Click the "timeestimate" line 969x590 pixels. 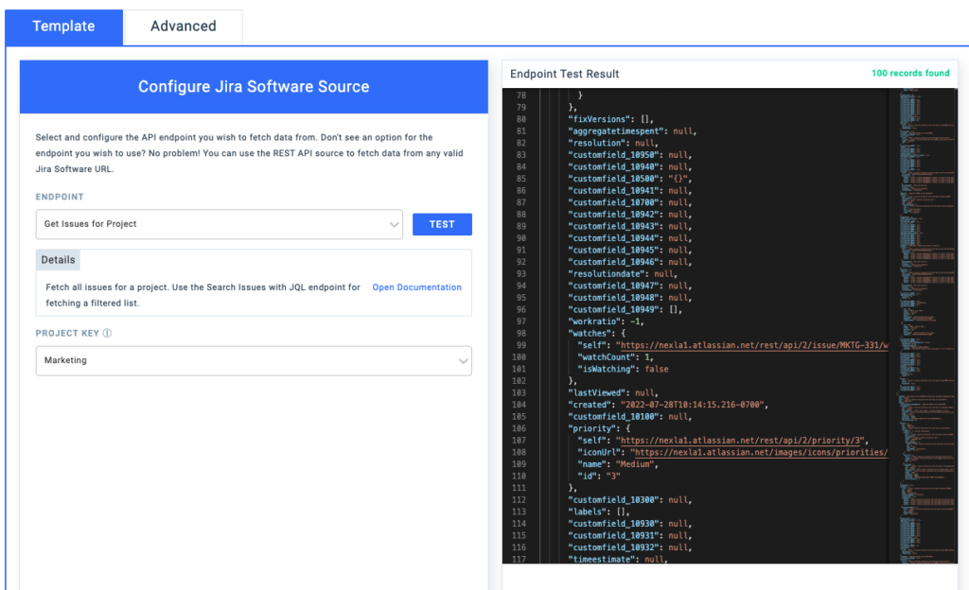tap(618, 559)
